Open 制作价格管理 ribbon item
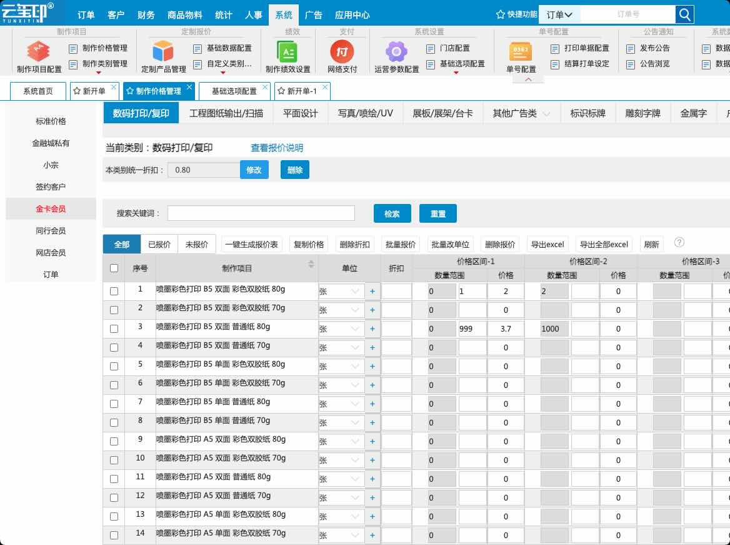Viewport: 730px width, 545px height. (x=98, y=48)
